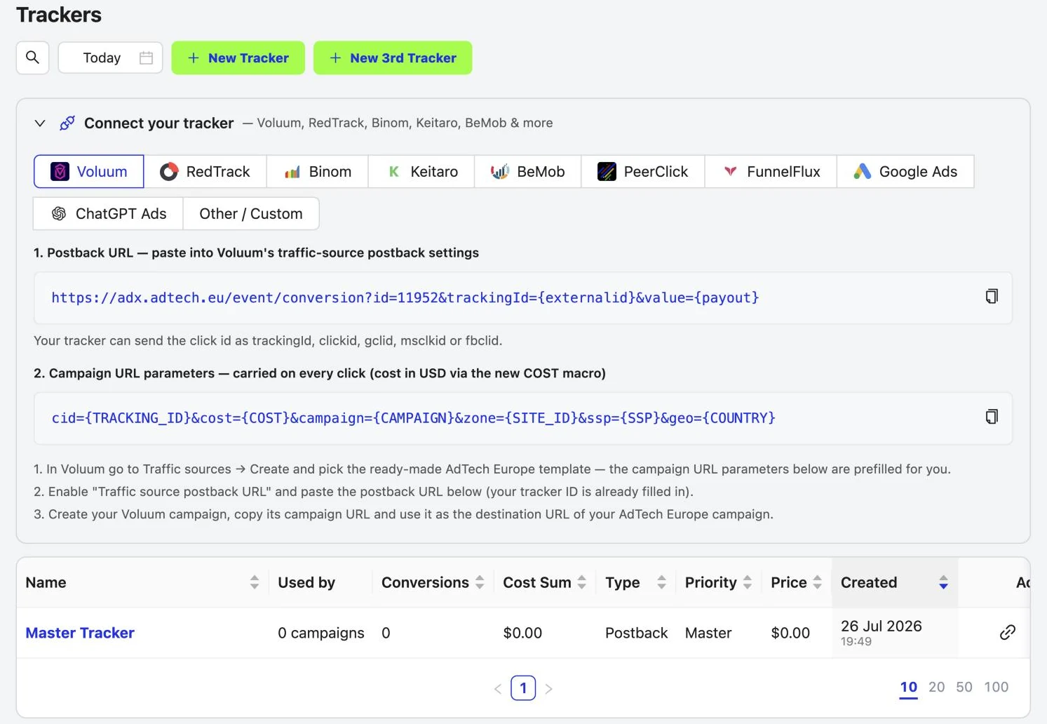Select page 1 in pagination
The height and width of the screenshot is (724, 1047).
(523, 688)
